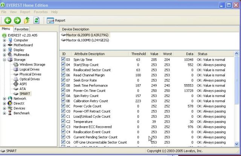Screen dimensions: 241x156
Task: Click the Display monitor icon in tree
Action: point(10,50)
